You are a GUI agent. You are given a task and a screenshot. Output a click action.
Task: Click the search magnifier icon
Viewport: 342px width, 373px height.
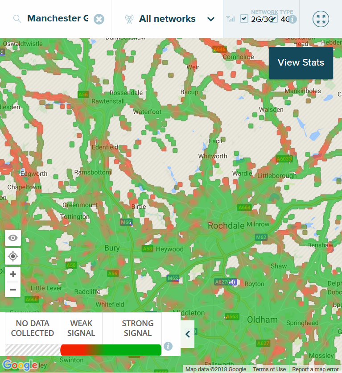pyautogui.click(x=17, y=19)
